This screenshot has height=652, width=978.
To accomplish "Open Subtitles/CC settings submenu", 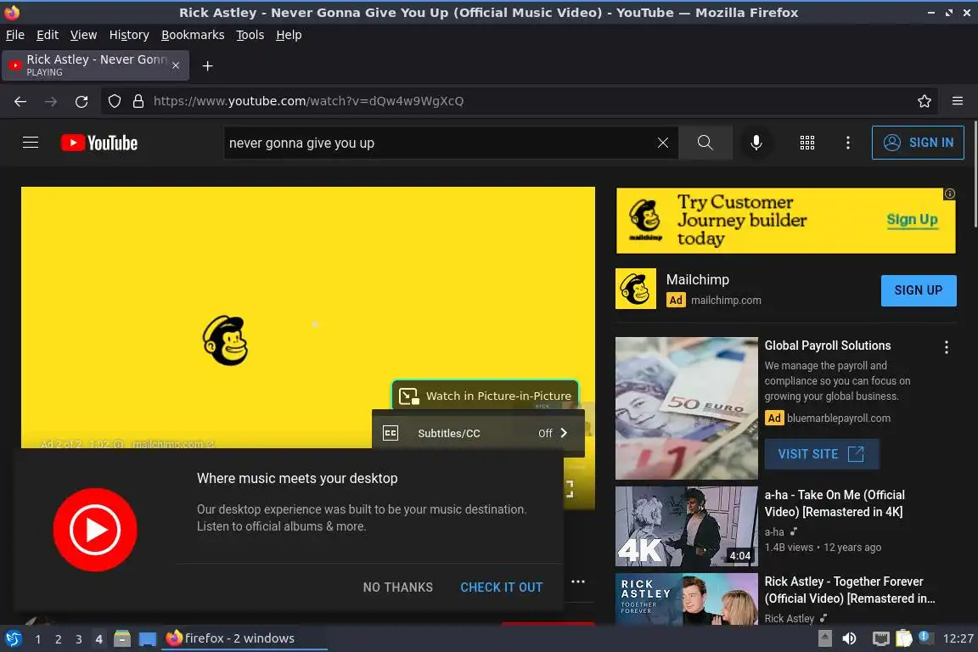I will (x=478, y=433).
